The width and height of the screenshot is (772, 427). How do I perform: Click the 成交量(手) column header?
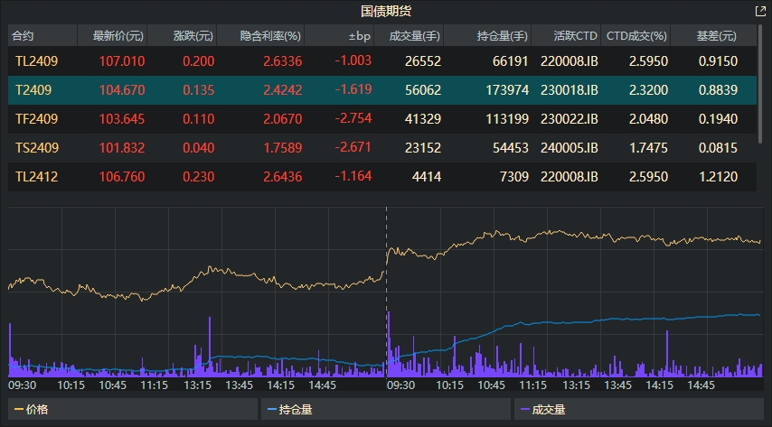(x=414, y=36)
